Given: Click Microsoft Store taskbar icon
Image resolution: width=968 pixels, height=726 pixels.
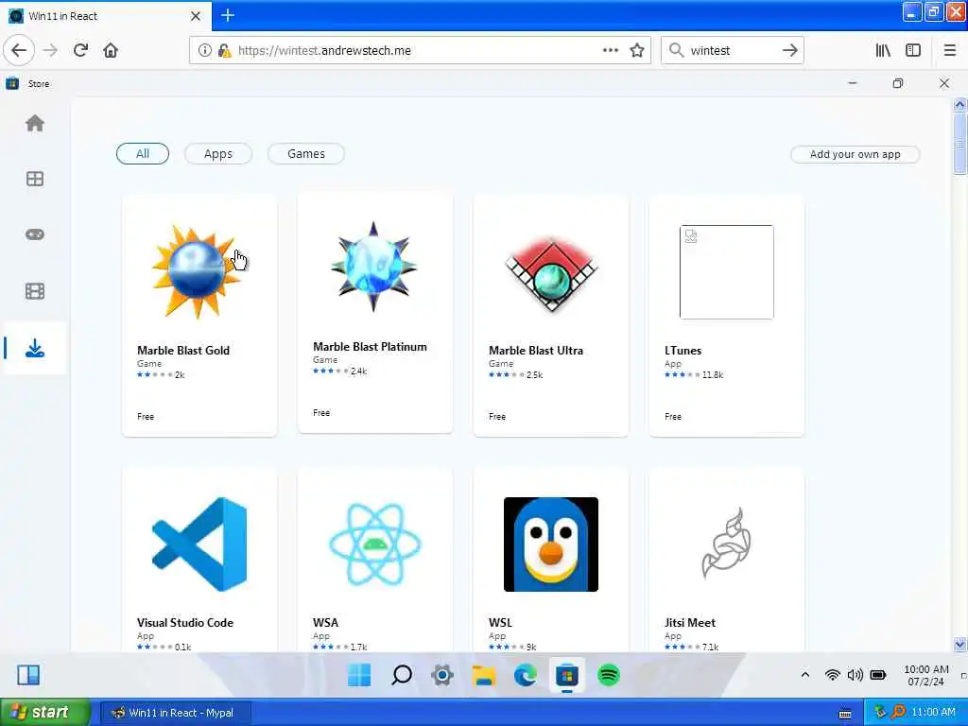Looking at the screenshot, I should (x=567, y=675).
